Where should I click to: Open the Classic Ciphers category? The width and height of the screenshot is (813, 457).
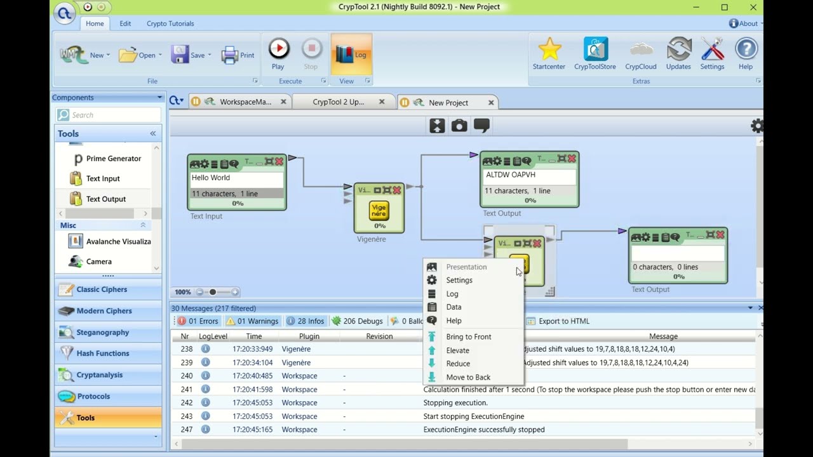[x=108, y=289]
